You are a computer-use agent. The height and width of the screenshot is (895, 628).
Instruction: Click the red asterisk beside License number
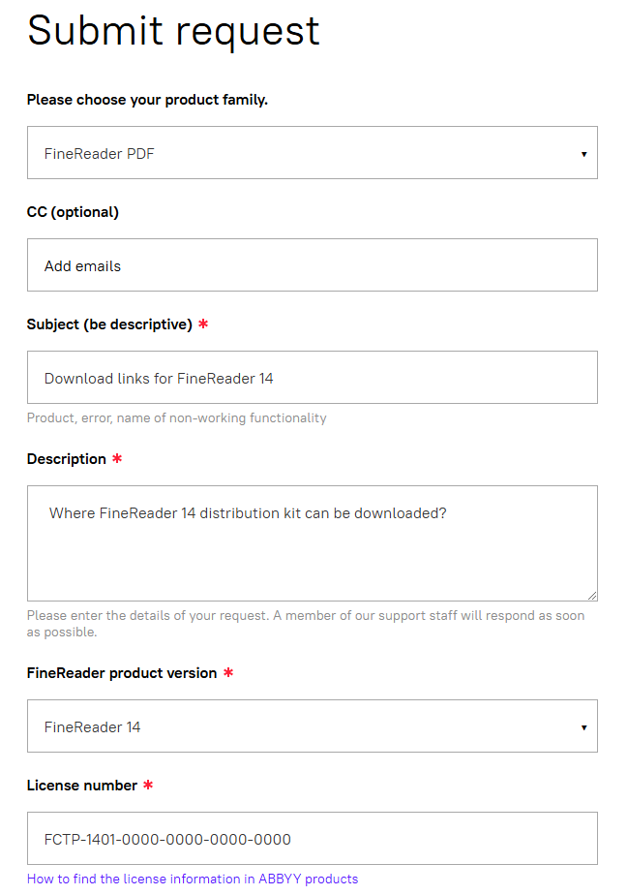coord(148,785)
